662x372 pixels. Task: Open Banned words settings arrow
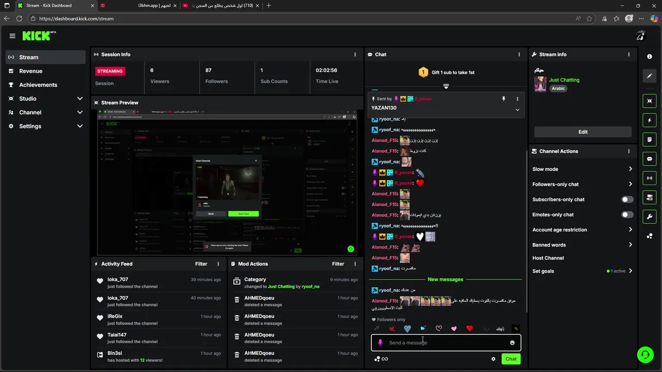tap(630, 245)
